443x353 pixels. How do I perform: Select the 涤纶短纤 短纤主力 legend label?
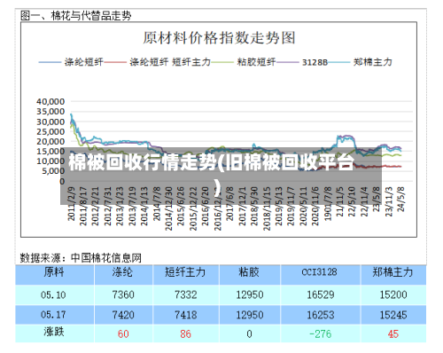(170, 62)
